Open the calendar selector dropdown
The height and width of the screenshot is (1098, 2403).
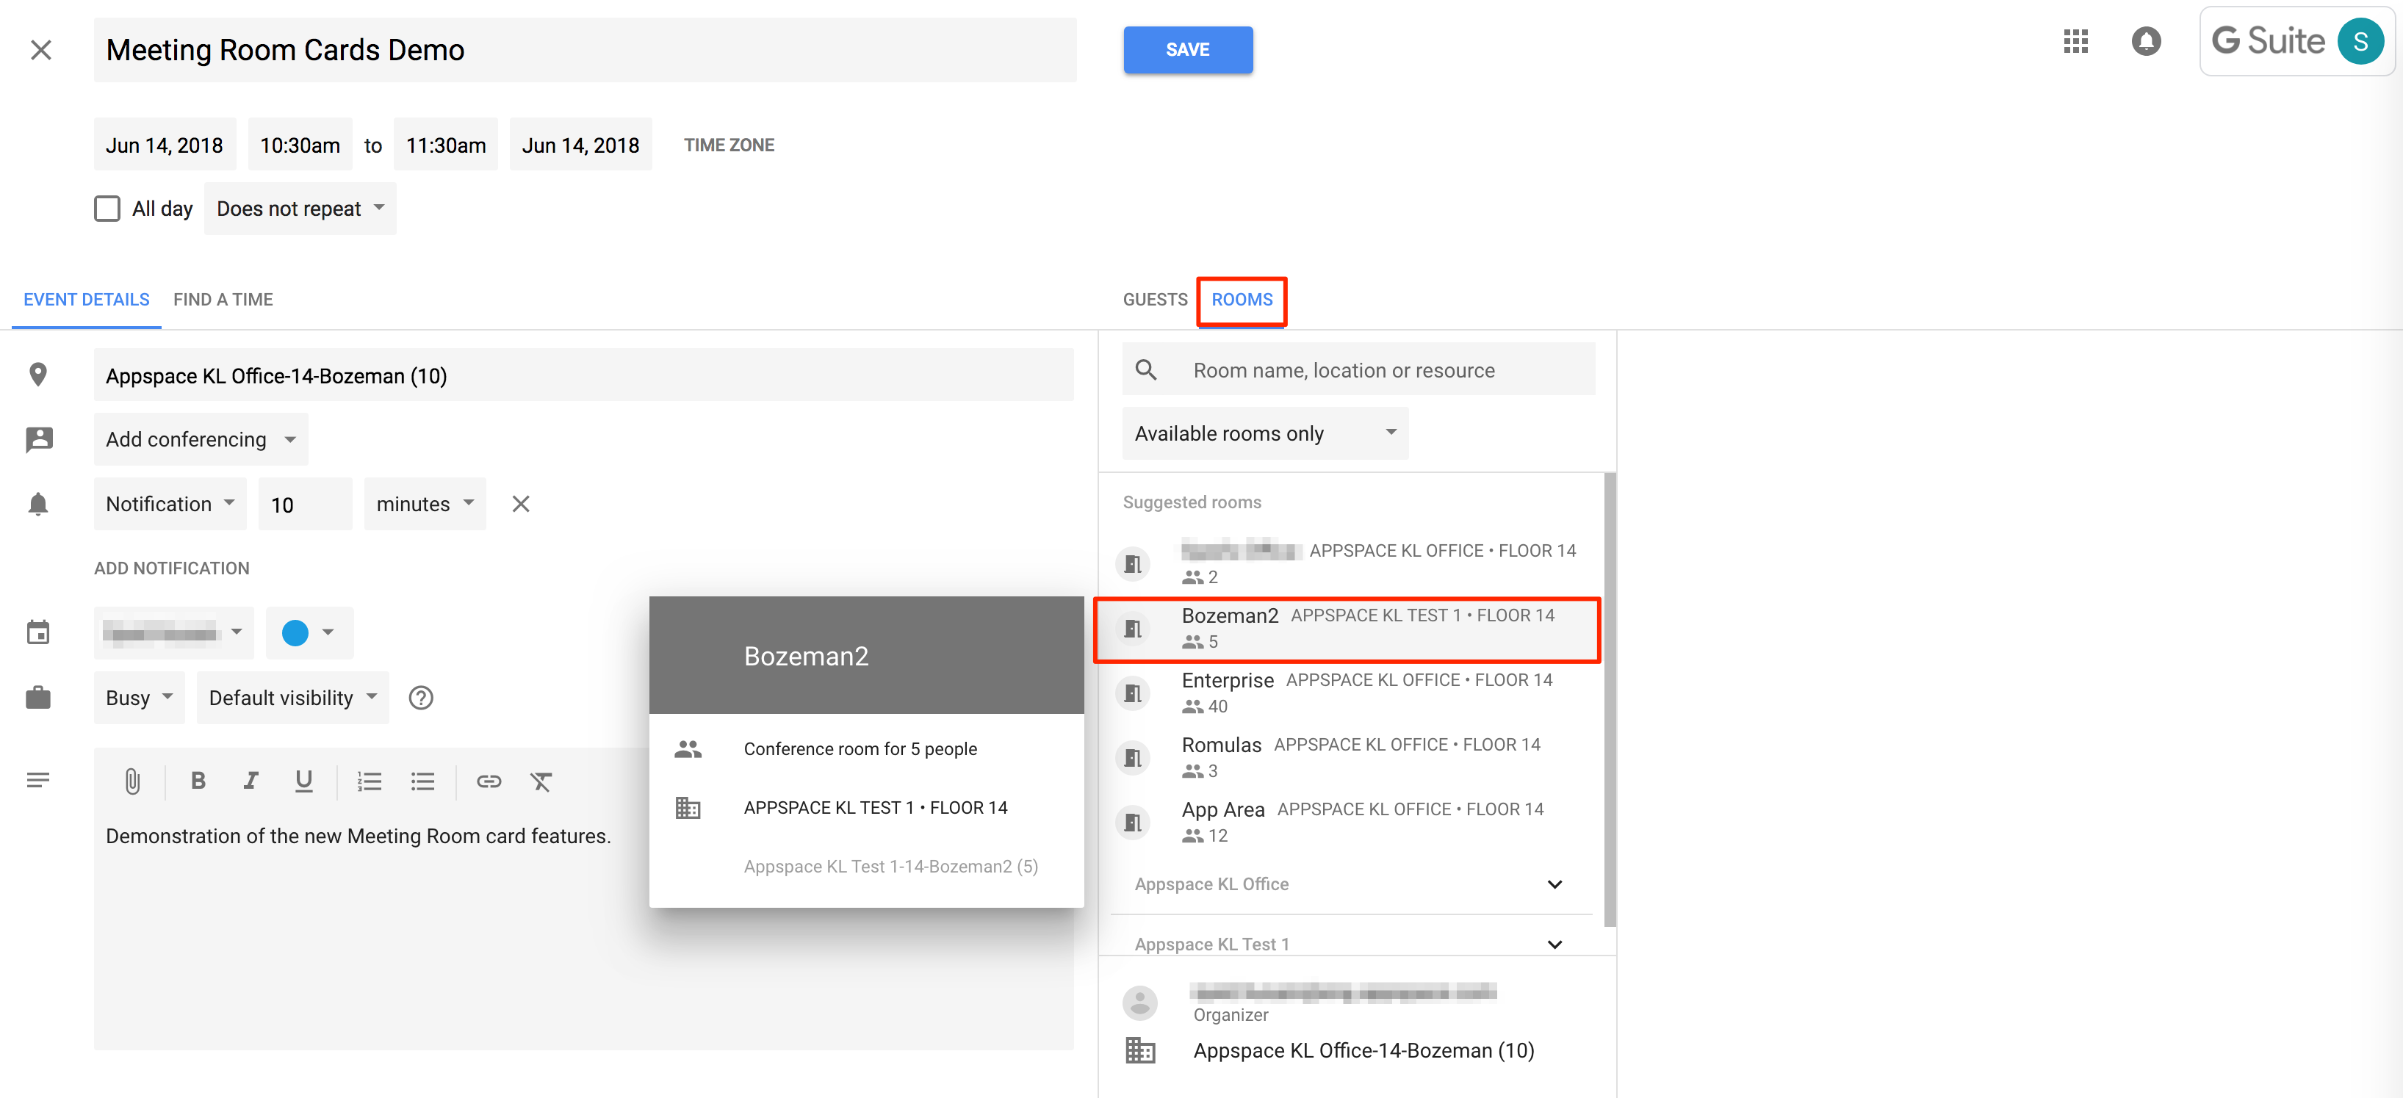[x=173, y=632]
